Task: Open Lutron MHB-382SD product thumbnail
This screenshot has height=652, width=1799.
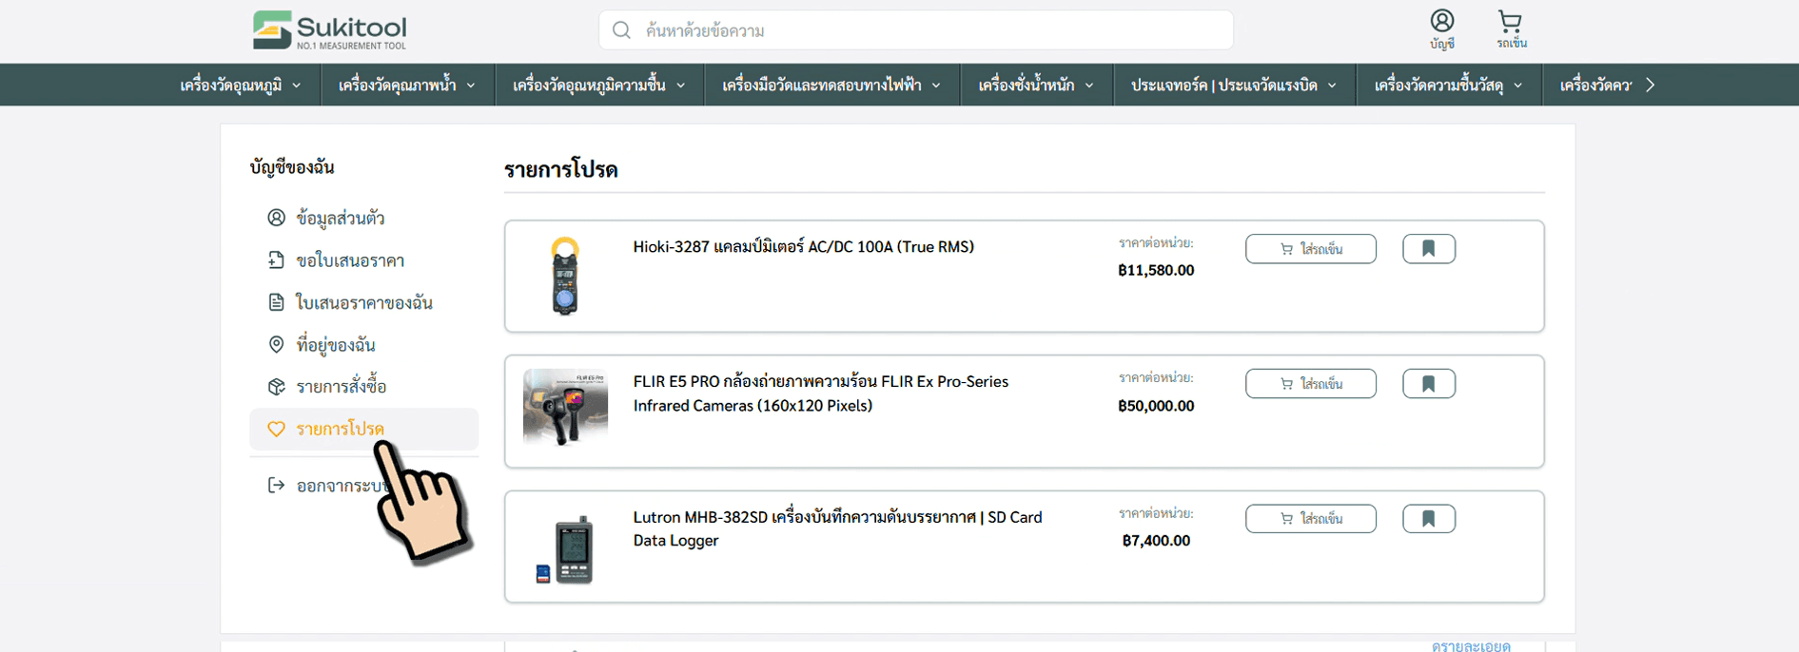Action: coord(565,548)
